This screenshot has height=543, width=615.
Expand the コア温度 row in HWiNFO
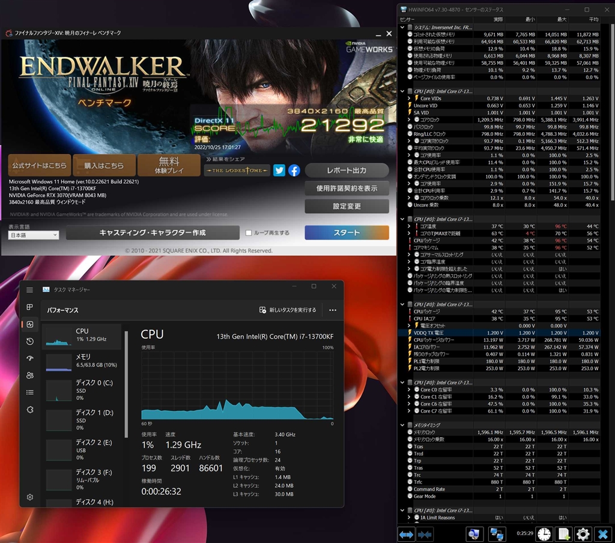[409, 226]
